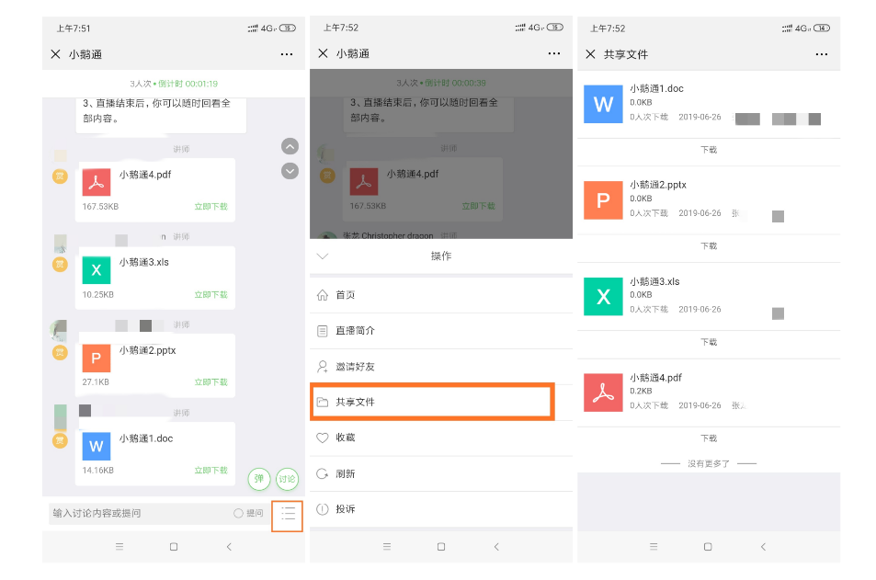This screenshot has width=876, height=580.
Task: Select 收藏 in the 操作 menu
Action: click(x=441, y=438)
